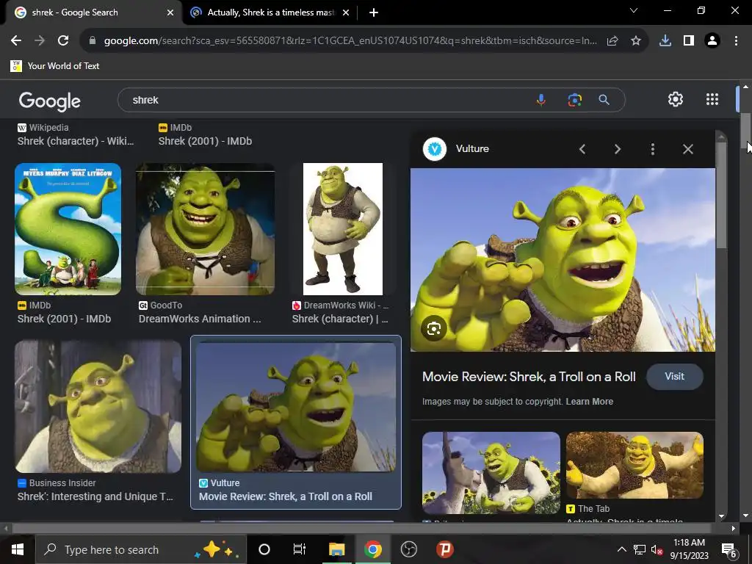This screenshot has width=752, height=564.
Task: Click Shrek': Interesting and Unique T... caption
Action: pos(95,496)
